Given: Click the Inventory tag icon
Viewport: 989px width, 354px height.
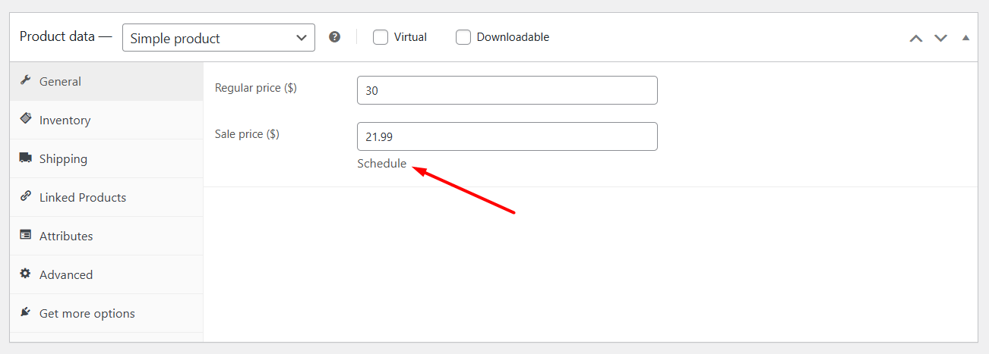Looking at the screenshot, I should (25, 119).
